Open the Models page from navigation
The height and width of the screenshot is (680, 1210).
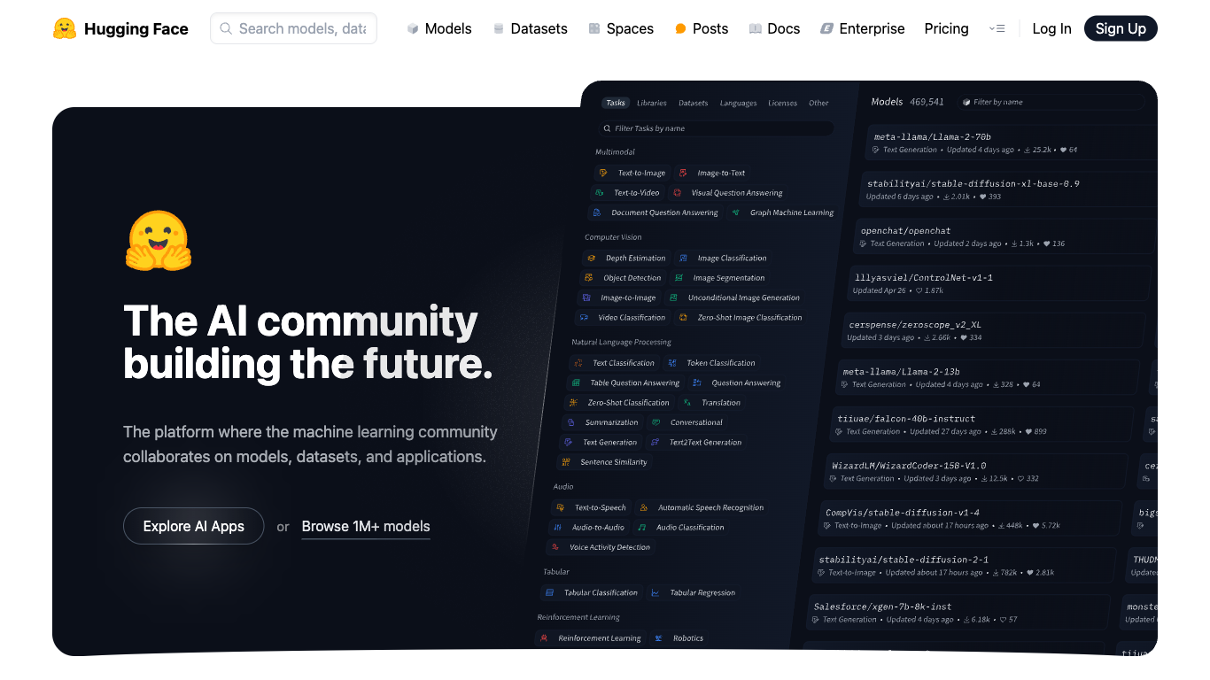(x=439, y=28)
